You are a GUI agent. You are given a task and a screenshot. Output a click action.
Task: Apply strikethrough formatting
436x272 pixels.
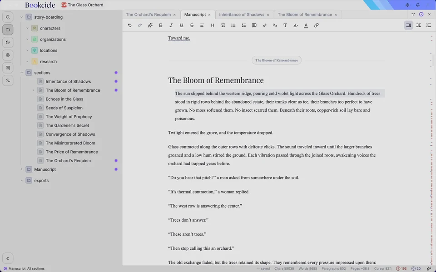tap(192, 25)
